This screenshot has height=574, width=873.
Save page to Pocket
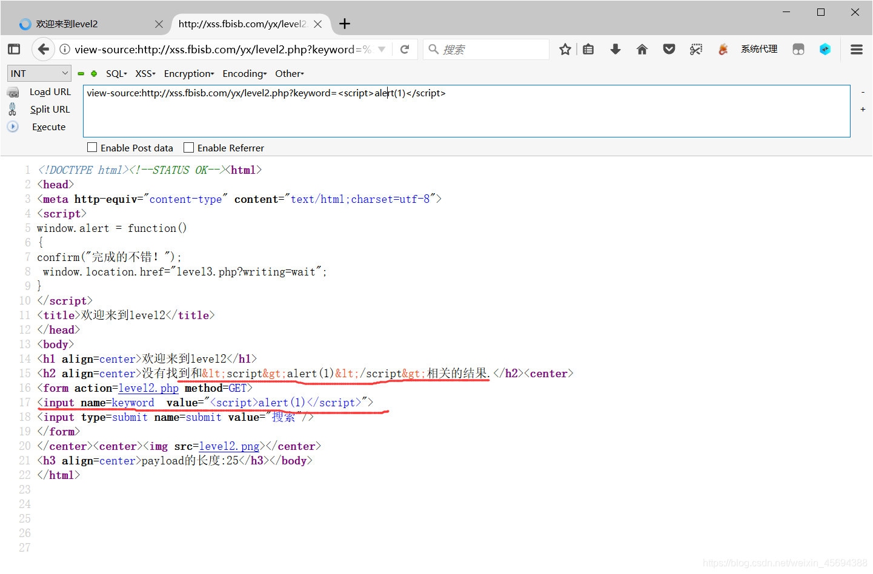(x=669, y=49)
